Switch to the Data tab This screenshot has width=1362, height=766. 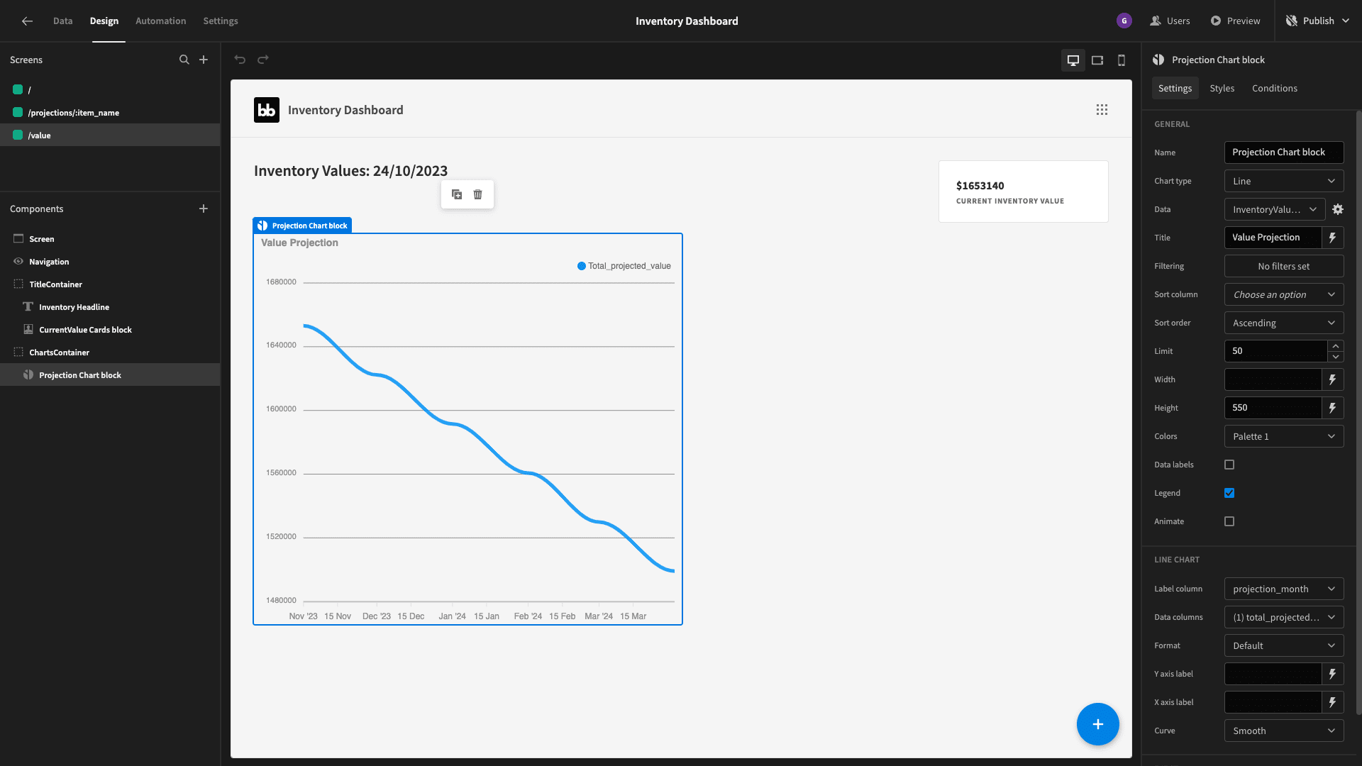coord(62,21)
